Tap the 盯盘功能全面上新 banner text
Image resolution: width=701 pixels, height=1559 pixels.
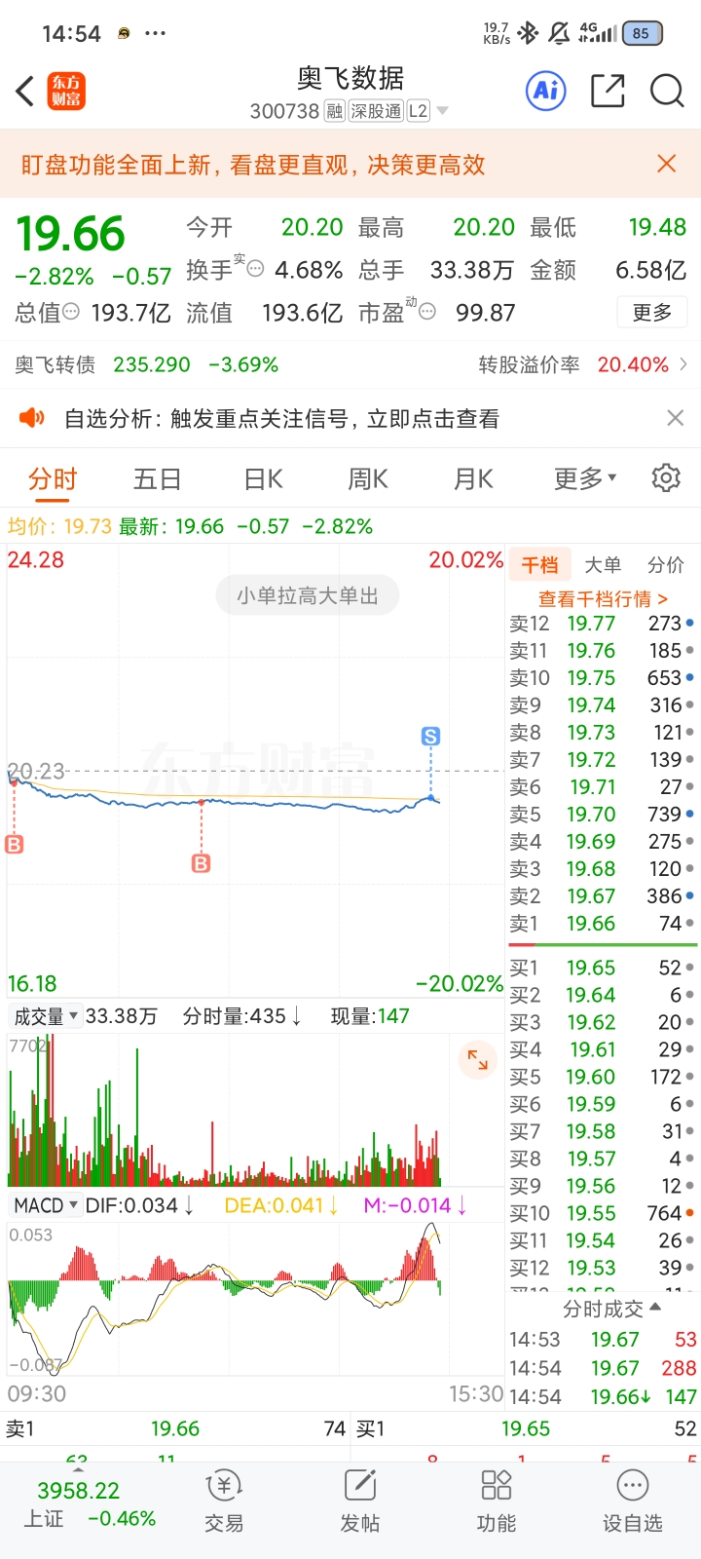point(253,164)
